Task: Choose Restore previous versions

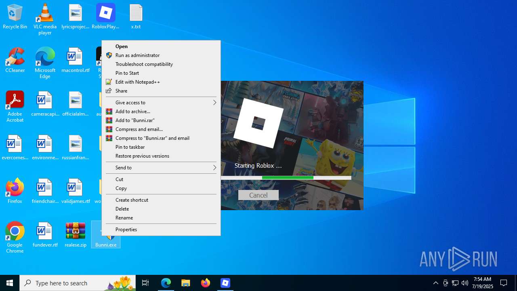Action: [161, 156]
